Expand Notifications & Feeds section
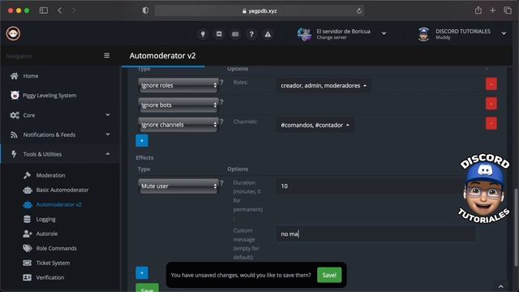The width and height of the screenshot is (519, 292). pos(59,135)
